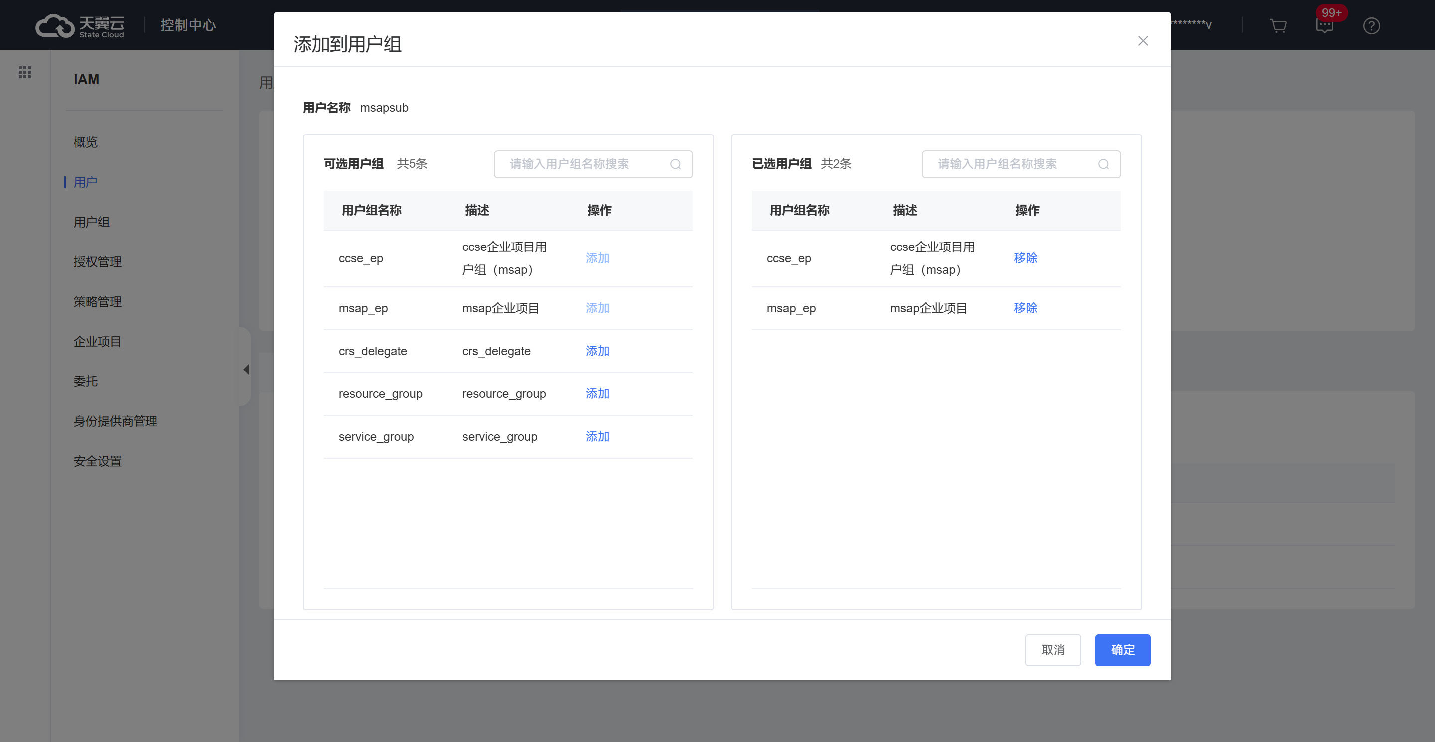Viewport: 1435px width, 742px height.
Task: Collapse the sidebar with the arrow handle
Action: pyautogui.click(x=246, y=369)
